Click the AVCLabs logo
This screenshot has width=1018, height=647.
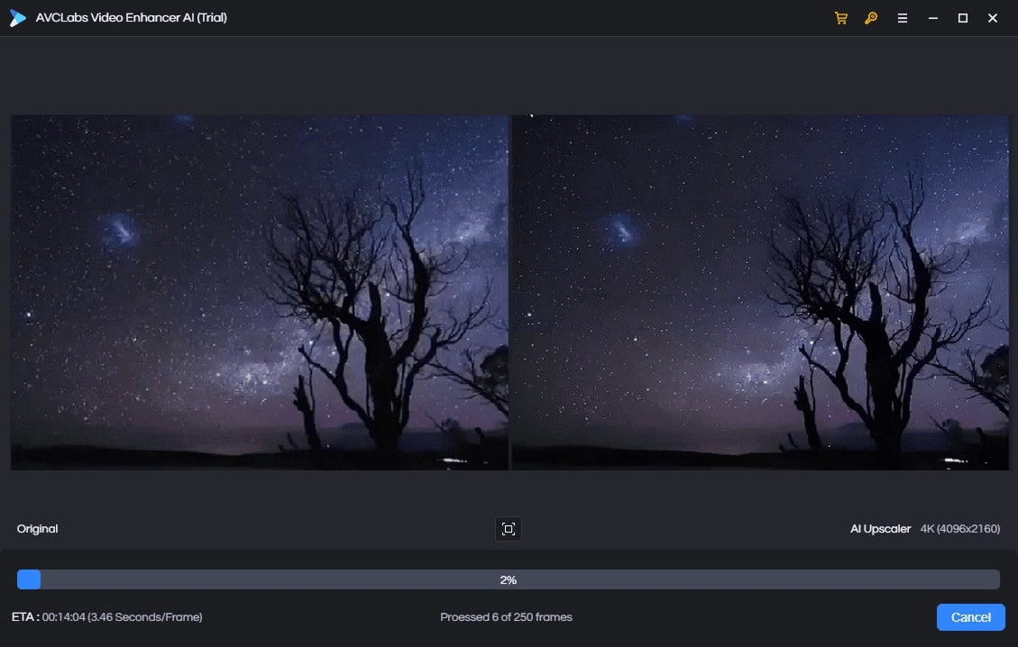[17, 17]
